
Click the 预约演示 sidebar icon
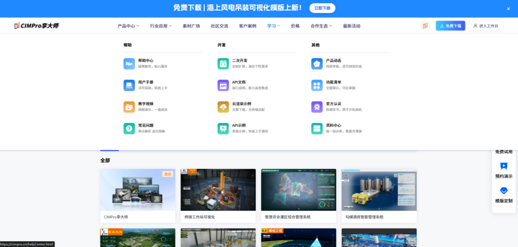504,166
